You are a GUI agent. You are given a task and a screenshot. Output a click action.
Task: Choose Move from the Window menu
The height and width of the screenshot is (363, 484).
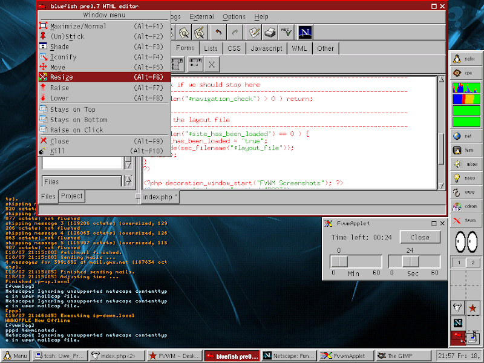(x=104, y=67)
